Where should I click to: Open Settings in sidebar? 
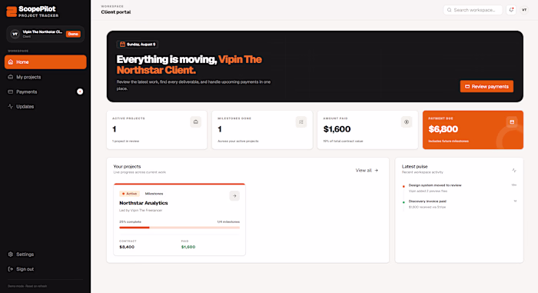[x=45, y=255]
